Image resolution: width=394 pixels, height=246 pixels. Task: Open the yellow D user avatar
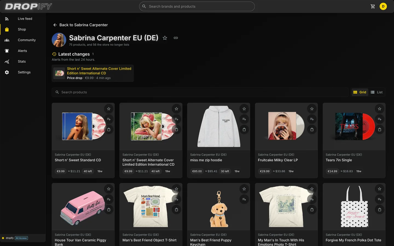click(383, 6)
